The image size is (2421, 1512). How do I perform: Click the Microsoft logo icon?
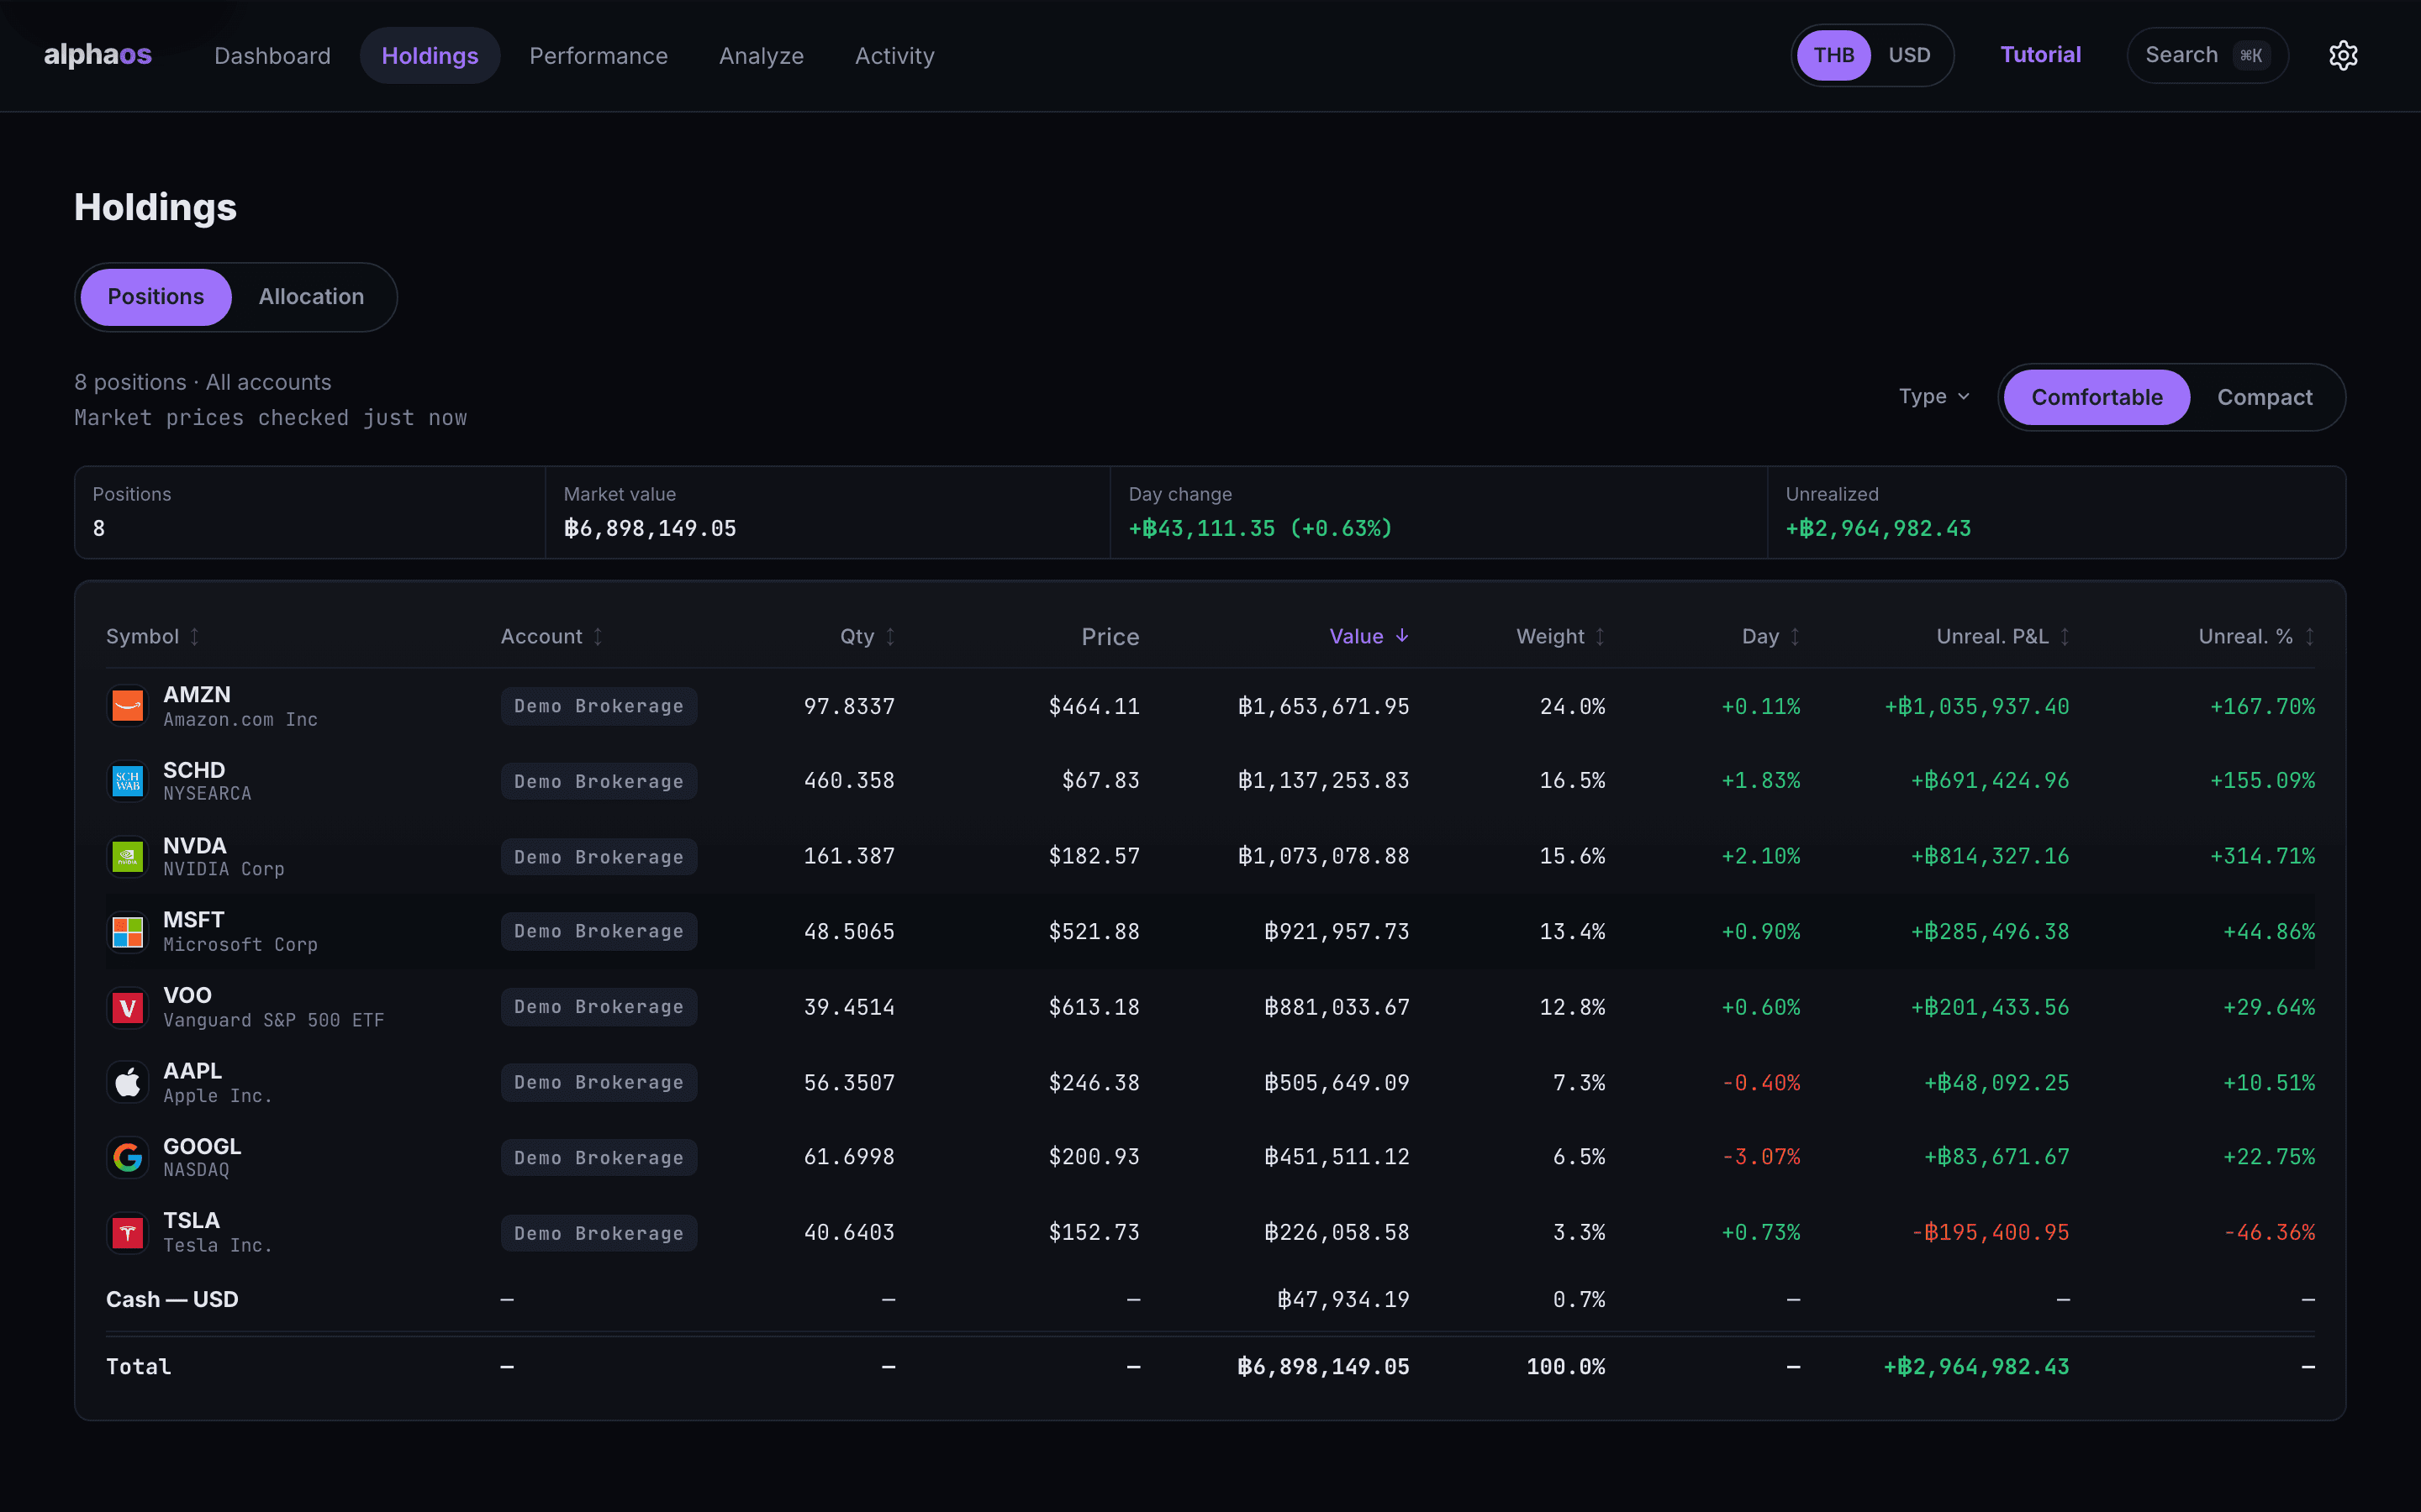(x=127, y=932)
